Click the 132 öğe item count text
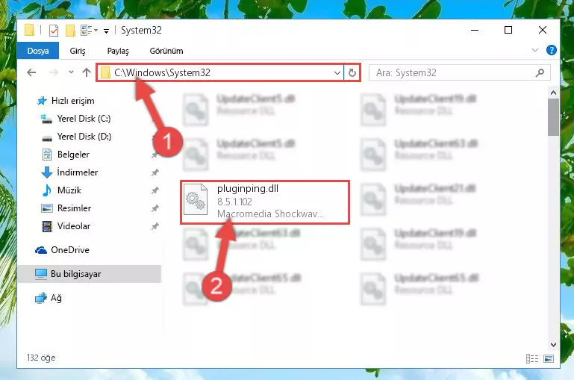Screen dimensions: 574x380 (x=41, y=358)
